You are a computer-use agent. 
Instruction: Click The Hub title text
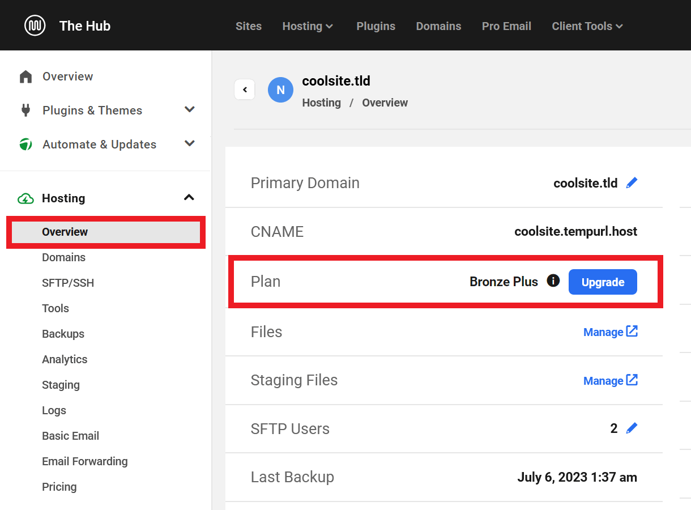[85, 26]
